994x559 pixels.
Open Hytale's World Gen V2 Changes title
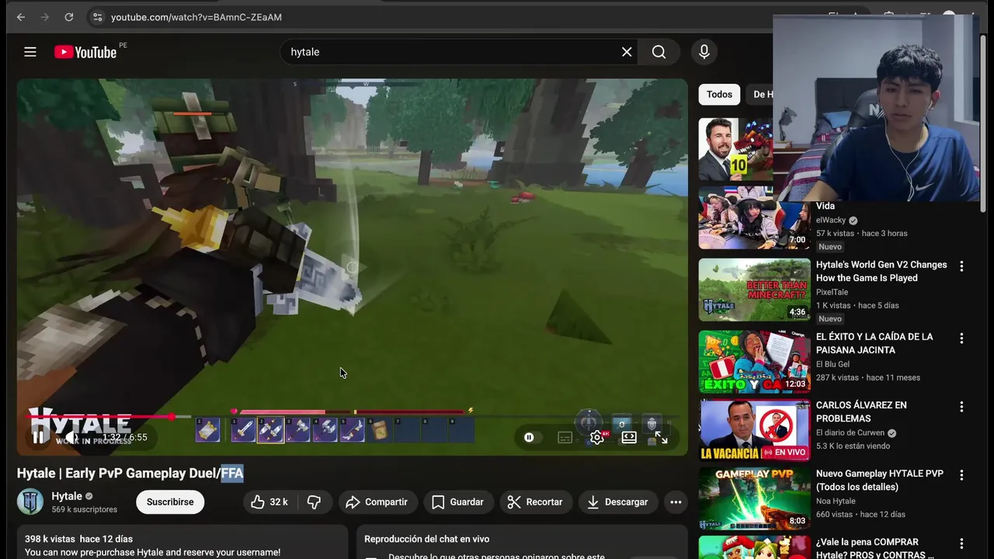point(881,271)
